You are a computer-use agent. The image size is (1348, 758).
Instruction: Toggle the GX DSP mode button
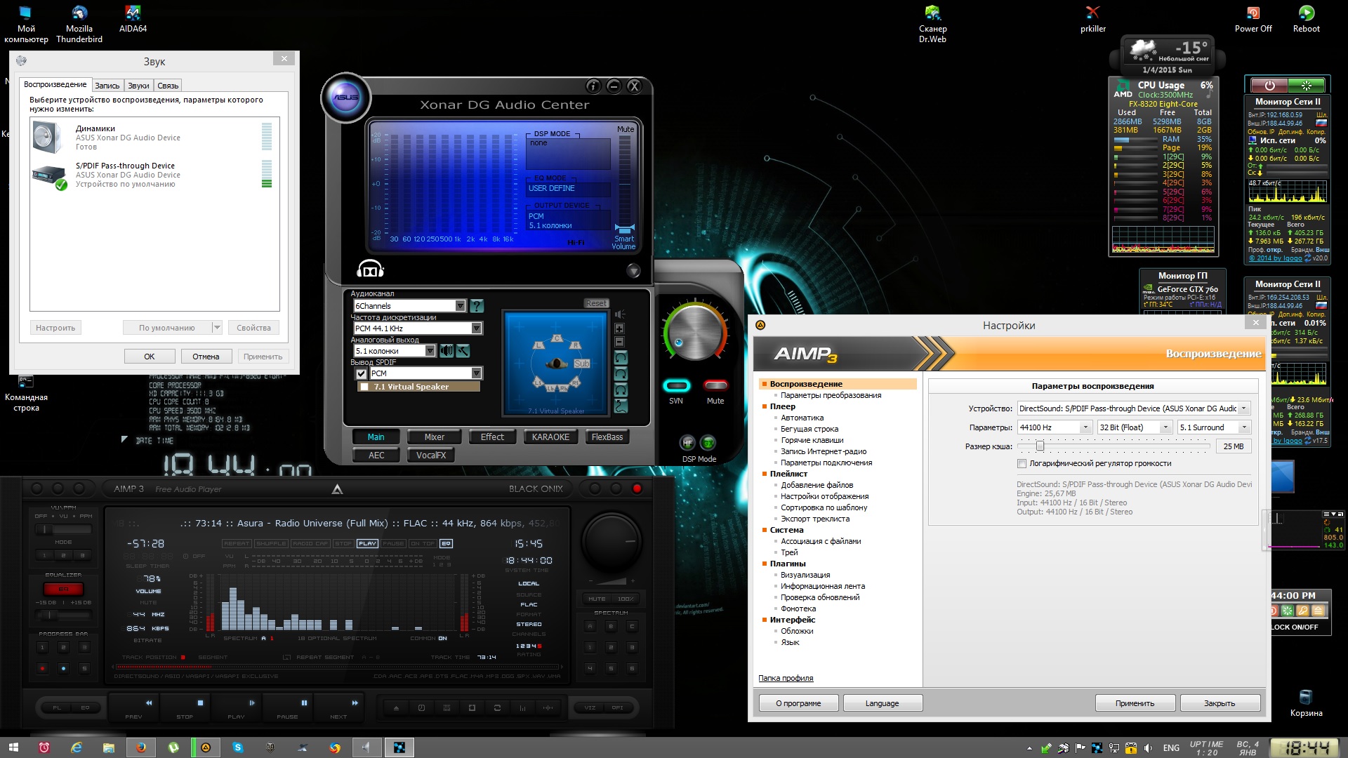[x=708, y=443]
